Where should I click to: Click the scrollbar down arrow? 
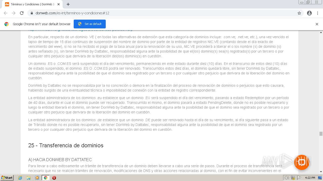[x=321, y=172]
